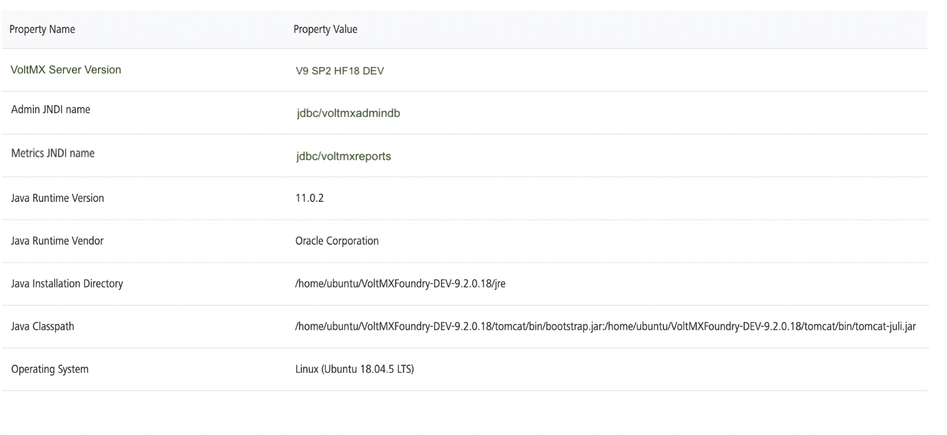Select the Metrics JNDI name label
Viewport: 947px width, 435px height.
tap(53, 153)
